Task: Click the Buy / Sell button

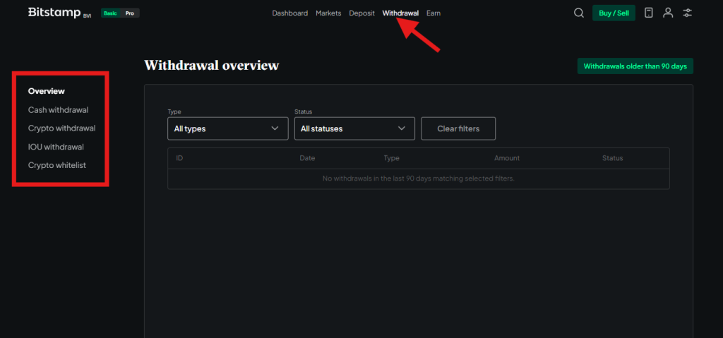Action: click(614, 13)
